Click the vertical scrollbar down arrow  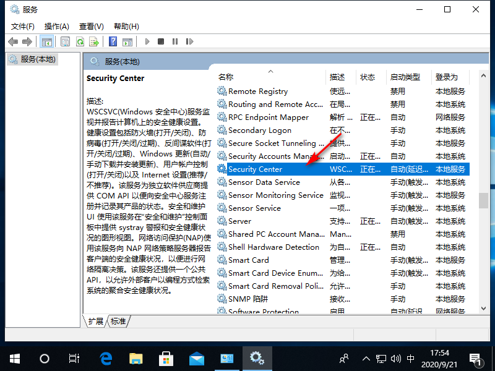tap(483, 309)
